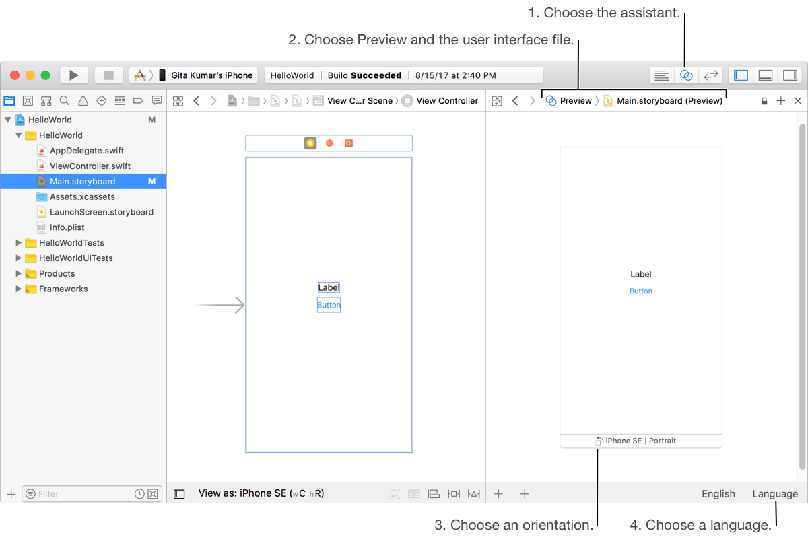808x537 pixels.
Task: Toggle source-control status filter in navigator
Action: (x=153, y=494)
